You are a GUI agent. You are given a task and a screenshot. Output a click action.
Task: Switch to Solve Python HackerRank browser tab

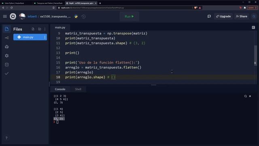(14, 3)
